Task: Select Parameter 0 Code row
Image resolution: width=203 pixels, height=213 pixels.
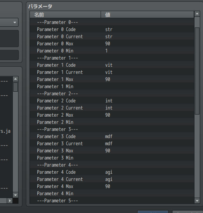Action: [112, 29]
